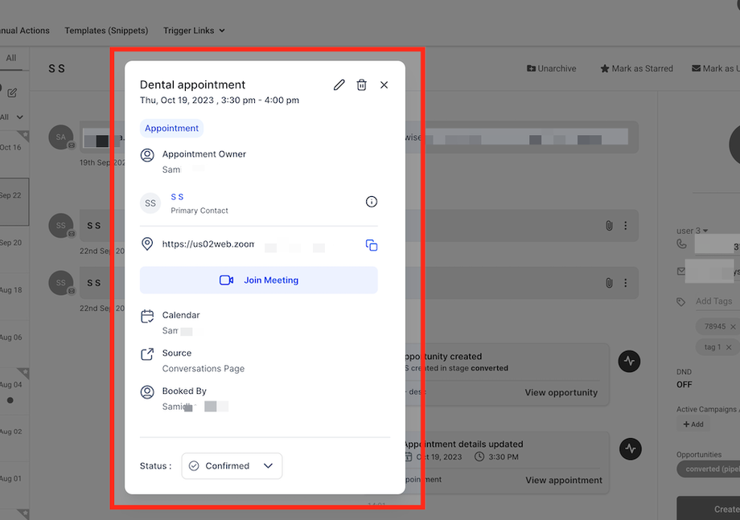
Task: Select the Oct 16 conversation in list
Action: [x=14, y=154]
